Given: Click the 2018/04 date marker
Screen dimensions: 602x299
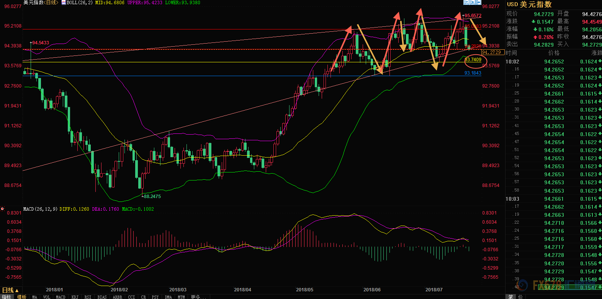Looking at the screenshot, I should (242, 290).
